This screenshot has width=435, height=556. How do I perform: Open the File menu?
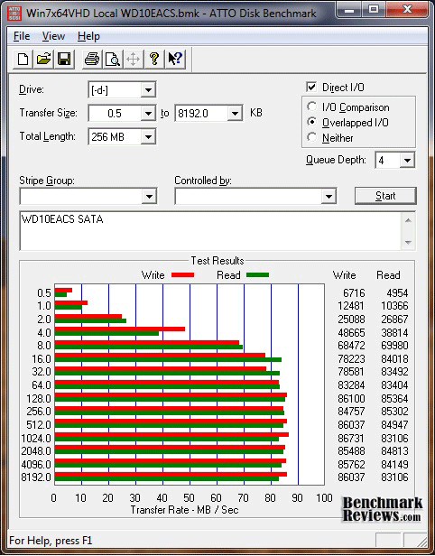pyautogui.click(x=22, y=36)
